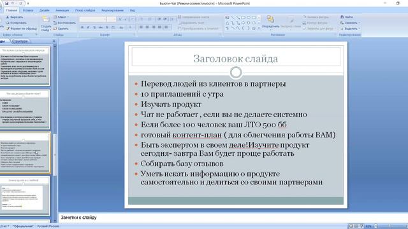Viewport: 408px width, 229px height.
Task: Open Контур фигуры outline options
Action: click(316, 23)
